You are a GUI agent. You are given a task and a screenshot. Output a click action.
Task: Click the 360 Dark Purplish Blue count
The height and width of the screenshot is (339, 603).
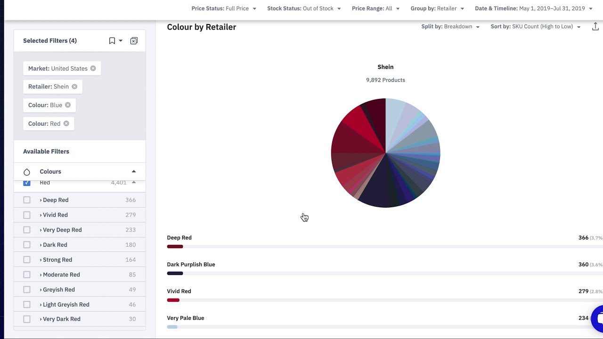(x=583, y=265)
